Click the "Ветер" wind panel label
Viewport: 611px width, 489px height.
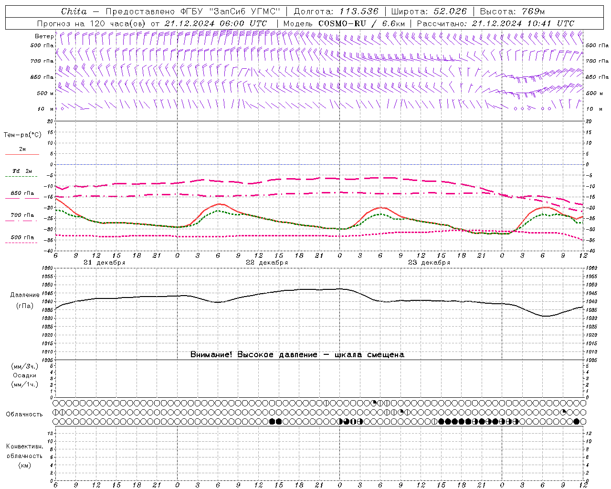pos(44,36)
